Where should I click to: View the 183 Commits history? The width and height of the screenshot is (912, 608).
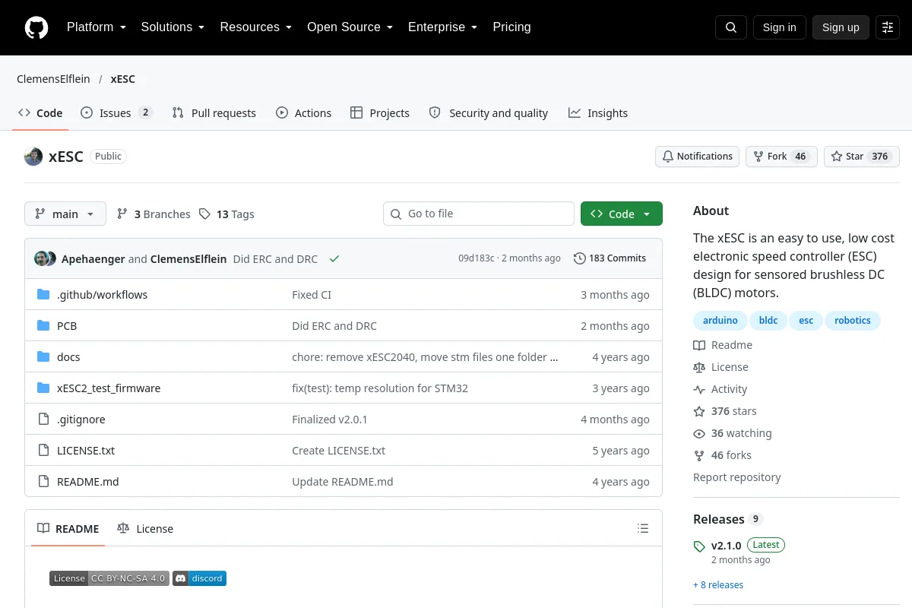click(610, 258)
